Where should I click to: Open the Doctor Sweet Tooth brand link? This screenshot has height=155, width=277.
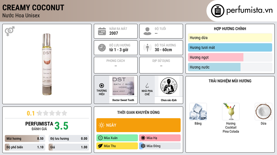(123, 100)
